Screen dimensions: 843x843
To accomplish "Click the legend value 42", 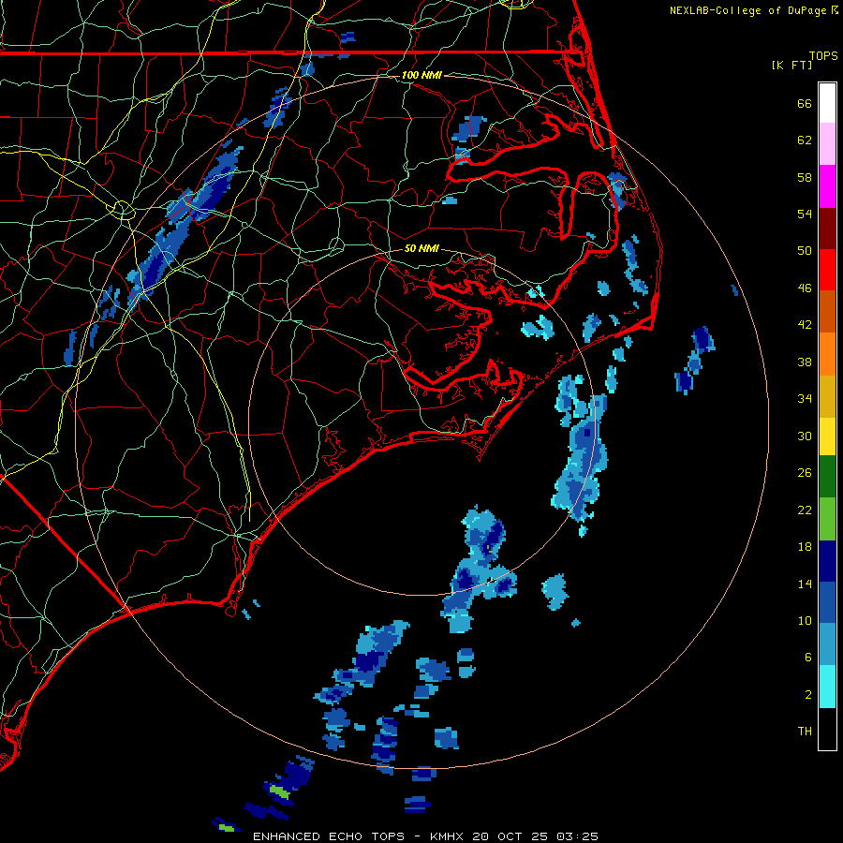I will 805,325.
